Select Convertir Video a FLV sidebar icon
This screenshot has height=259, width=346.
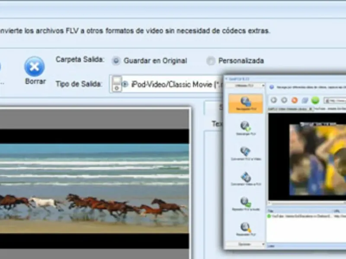coord(246,179)
